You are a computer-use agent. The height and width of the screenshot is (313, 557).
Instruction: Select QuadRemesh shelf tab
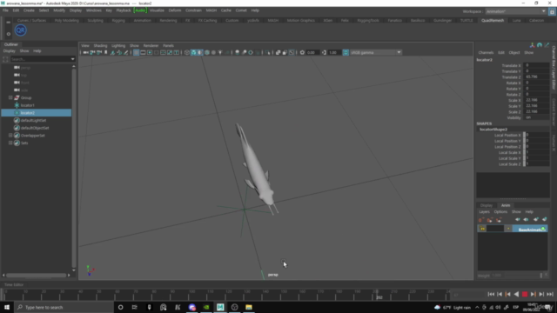point(493,21)
